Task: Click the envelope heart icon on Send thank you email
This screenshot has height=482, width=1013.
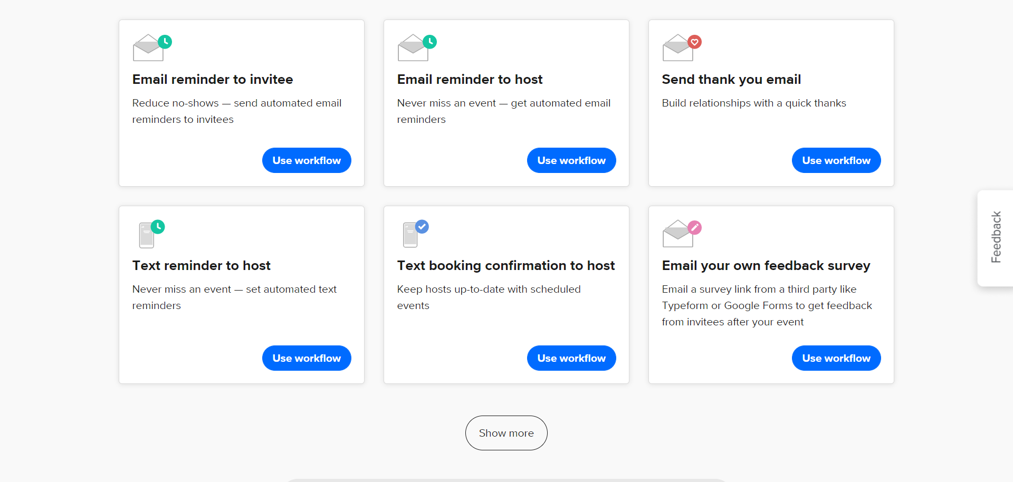Action: pos(682,47)
